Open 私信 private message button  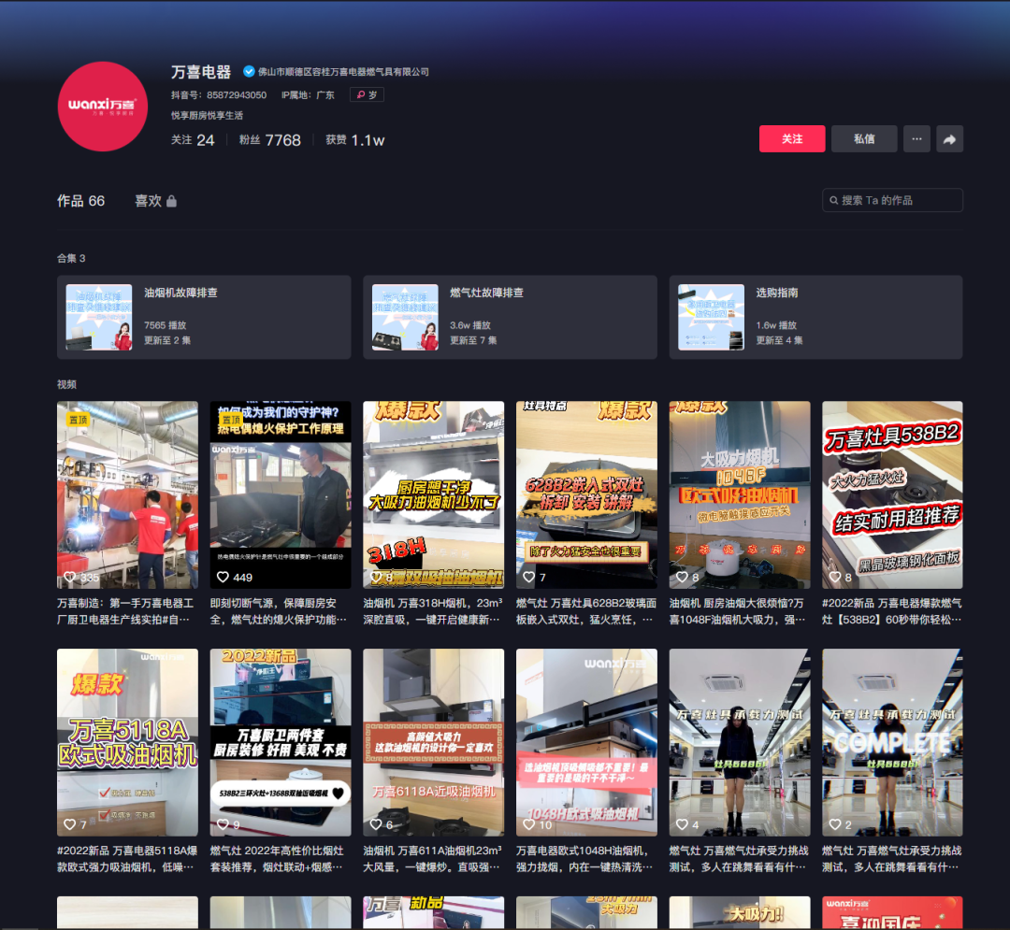pos(864,139)
